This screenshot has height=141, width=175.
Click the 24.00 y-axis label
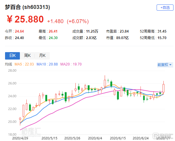[12, 96]
